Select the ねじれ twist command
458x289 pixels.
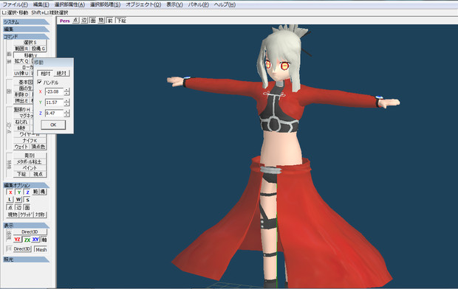coord(21,122)
